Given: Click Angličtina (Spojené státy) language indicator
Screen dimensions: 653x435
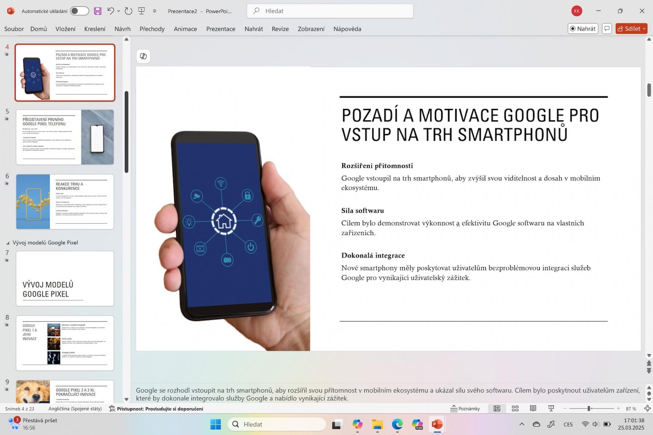Looking at the screenshot, I should (x=75, y=409).
